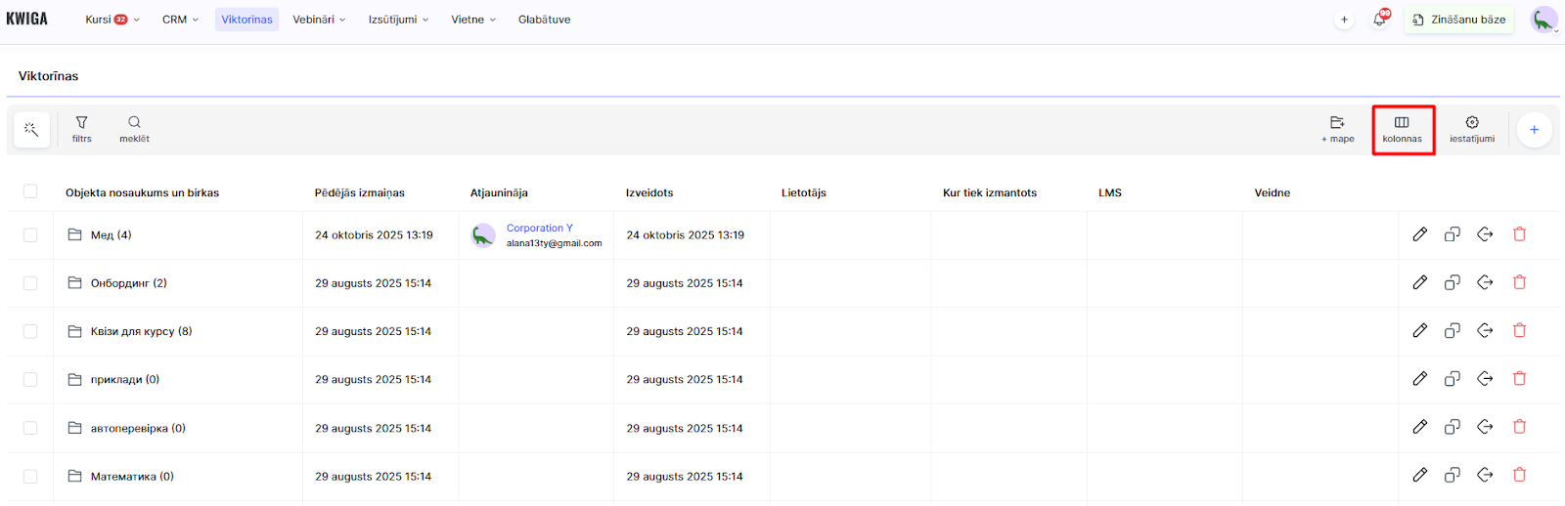1565x506 pixels.
Task: Open the Corporation Y user link
Action: point(539,228)
